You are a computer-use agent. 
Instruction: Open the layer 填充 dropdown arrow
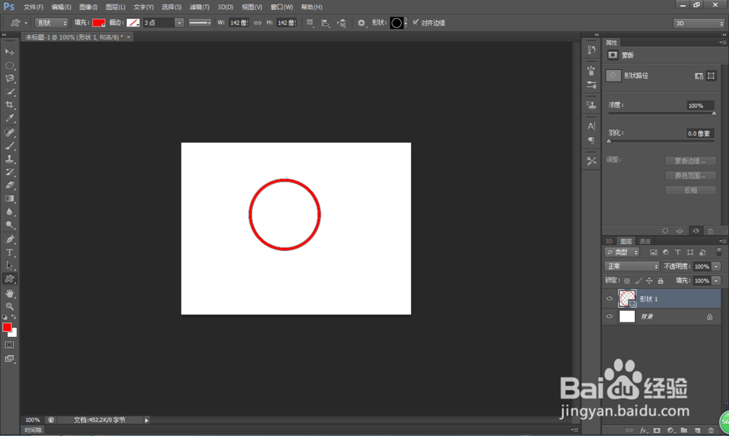[717, 280]
